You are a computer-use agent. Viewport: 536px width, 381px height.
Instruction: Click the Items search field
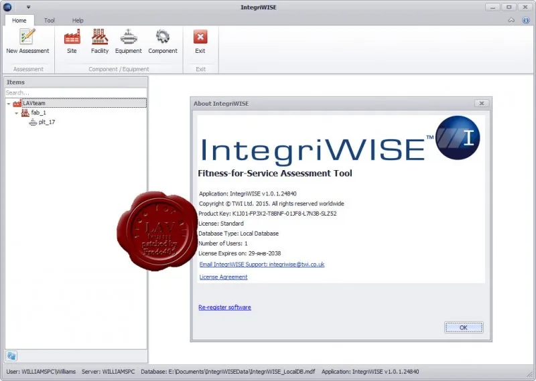tap(76, 92)
